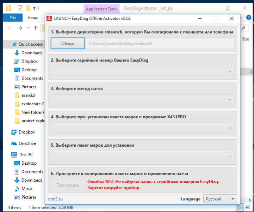Switch to the Home ribbon tab
This screenshot has width=254, height=212.
[x=33, y=18]
